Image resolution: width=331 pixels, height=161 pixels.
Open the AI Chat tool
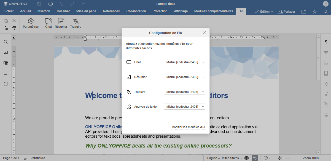49,23
